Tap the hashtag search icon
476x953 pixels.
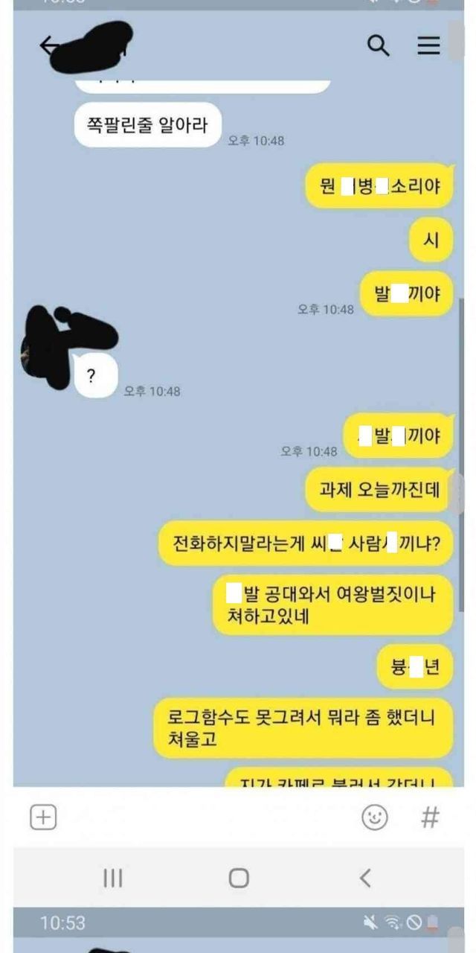(430, 817)
